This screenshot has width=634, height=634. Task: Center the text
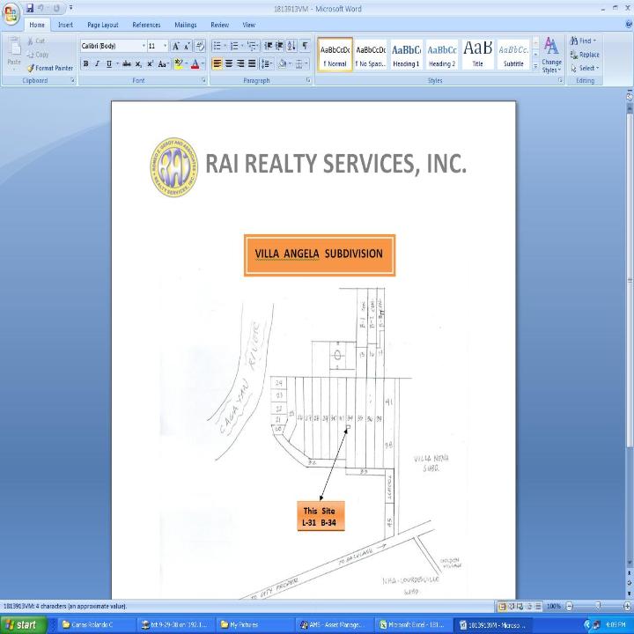click(229, 64)
